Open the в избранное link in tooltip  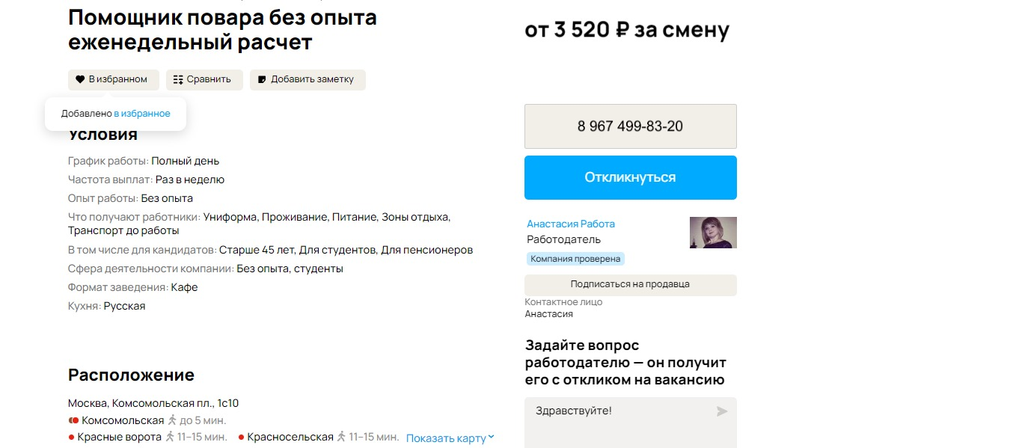142,114
